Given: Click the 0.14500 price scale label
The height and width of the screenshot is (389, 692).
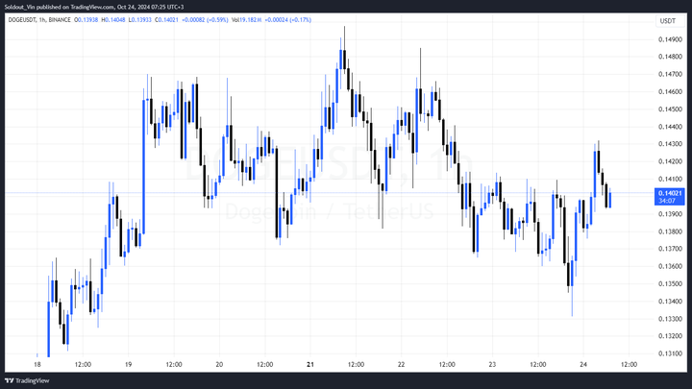Looking at the screenshot, I should [x=670, y=109].
